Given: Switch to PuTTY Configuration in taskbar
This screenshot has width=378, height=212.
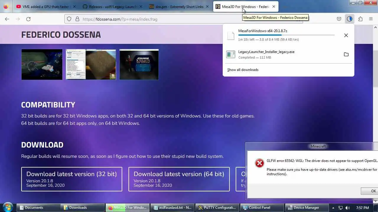Looking at the screenshot, I should click(x=217, y=208).
